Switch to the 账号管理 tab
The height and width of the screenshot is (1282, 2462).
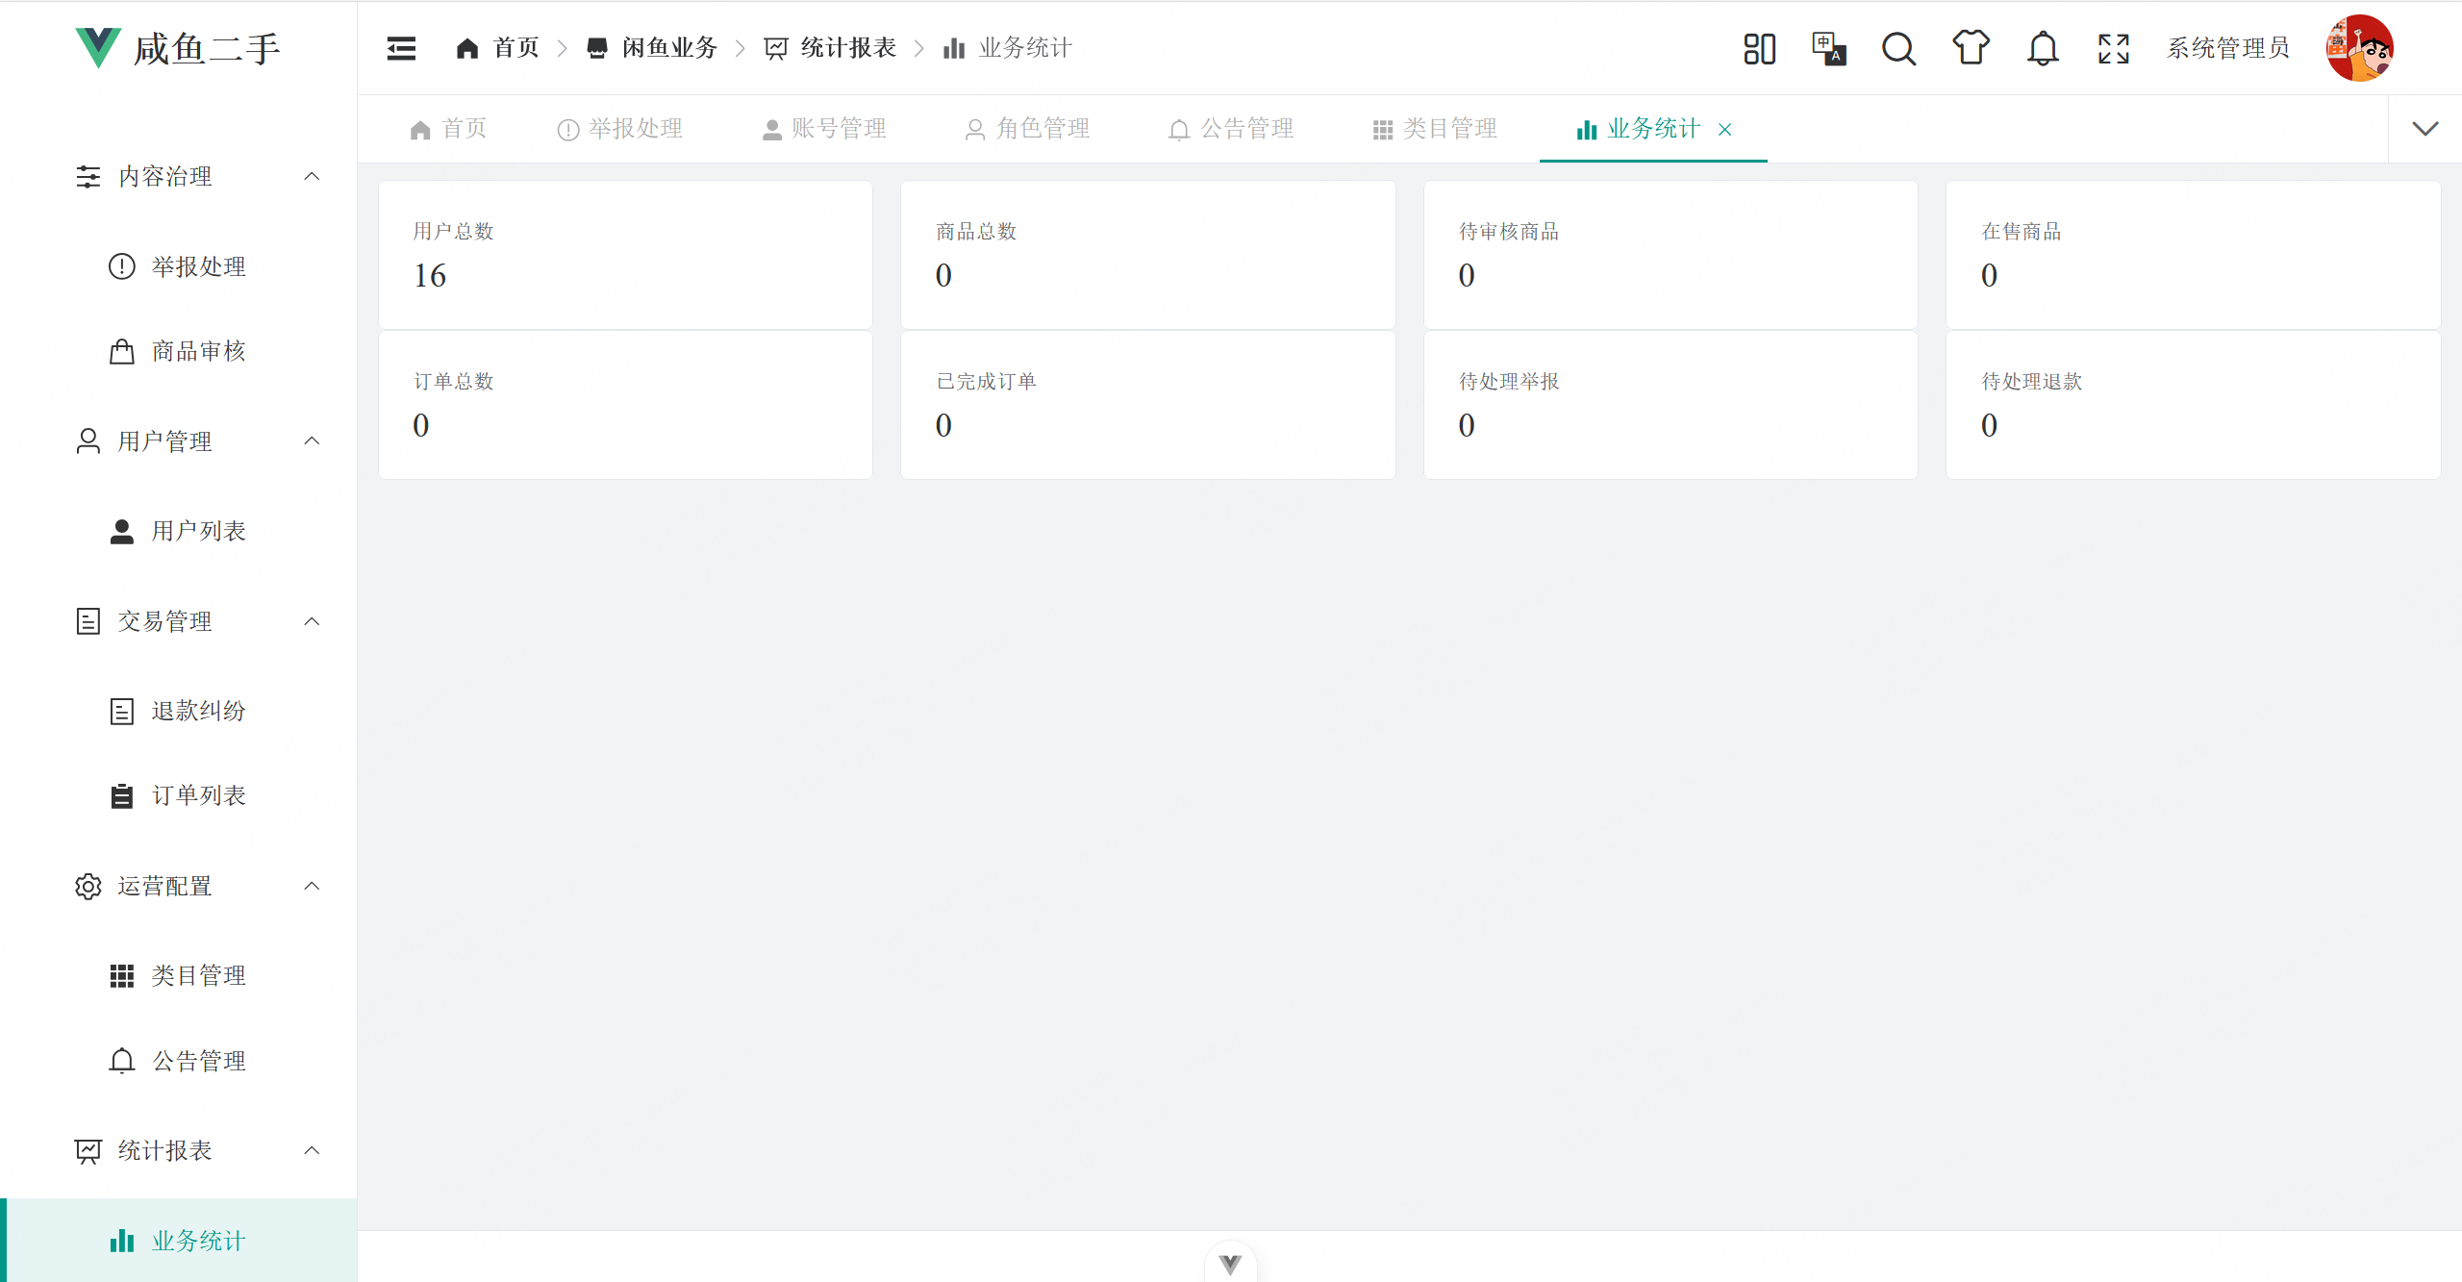click(x=839, y=128)
